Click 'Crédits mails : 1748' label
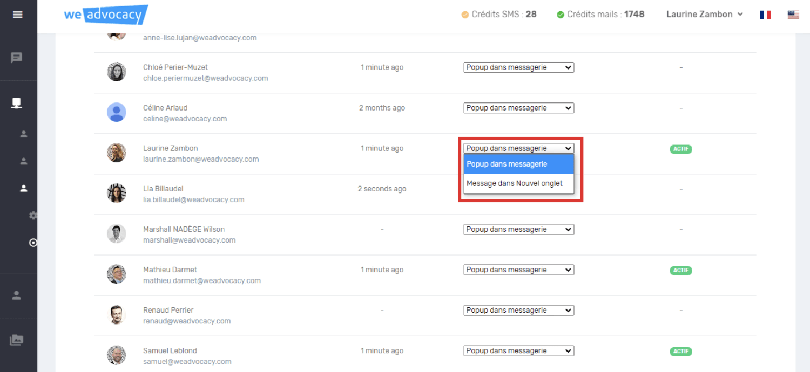 605,15
